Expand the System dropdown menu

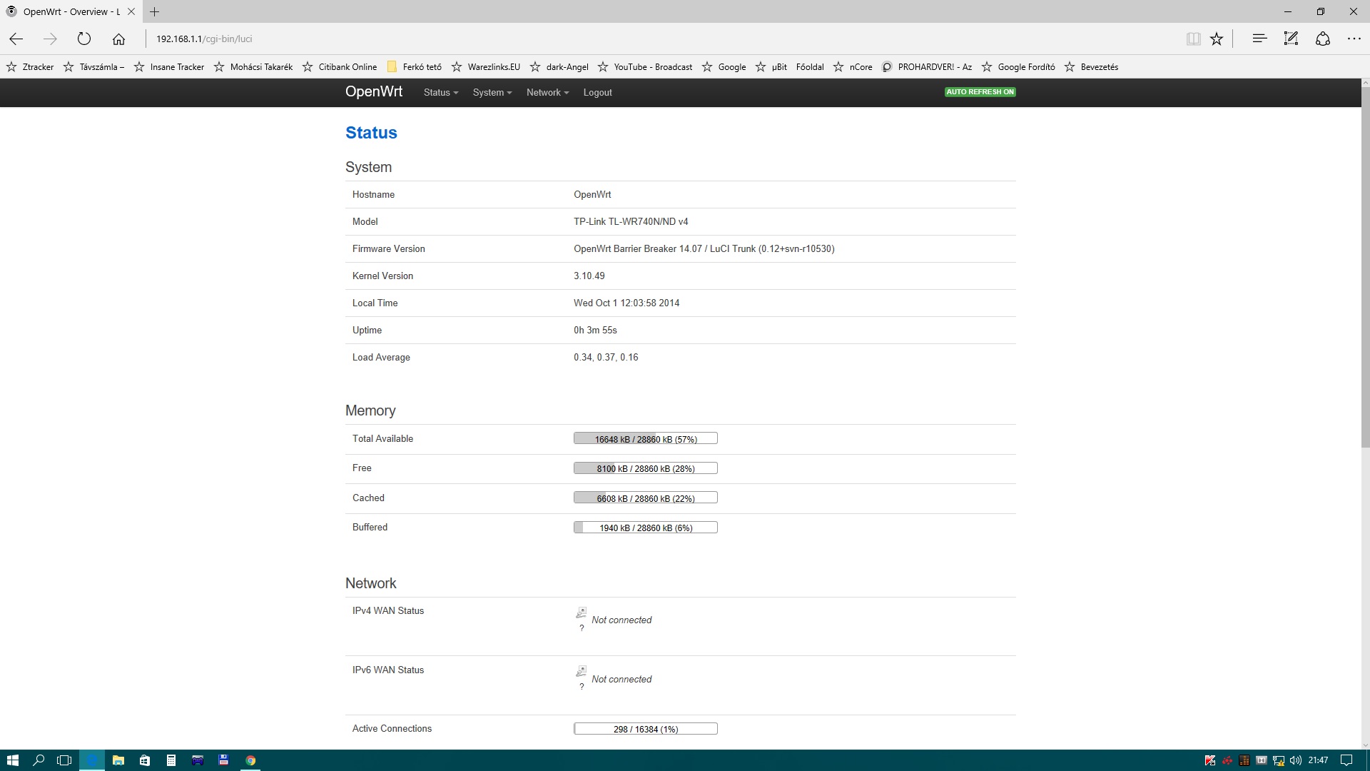pyautogui.click(x=492, y=93)
